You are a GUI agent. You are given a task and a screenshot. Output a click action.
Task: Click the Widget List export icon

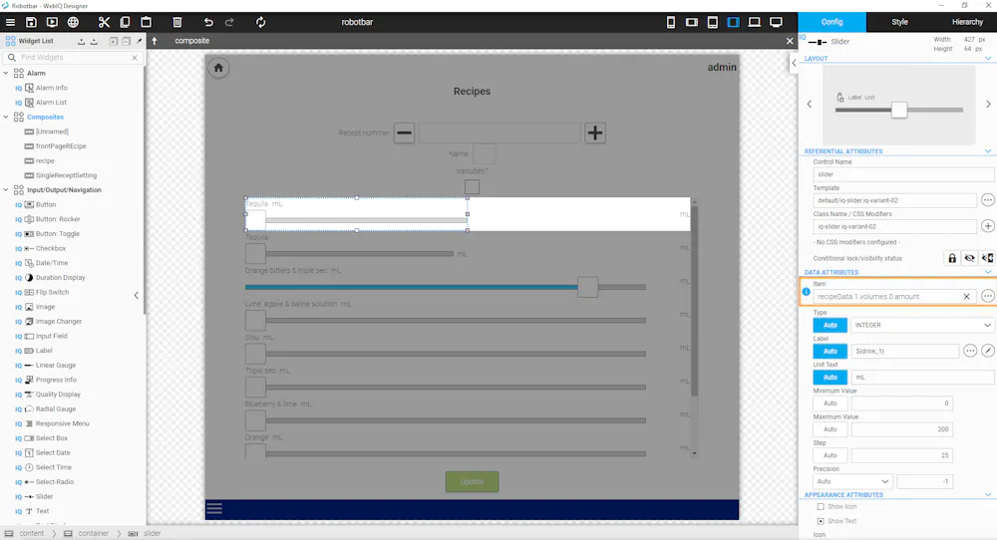94,41
